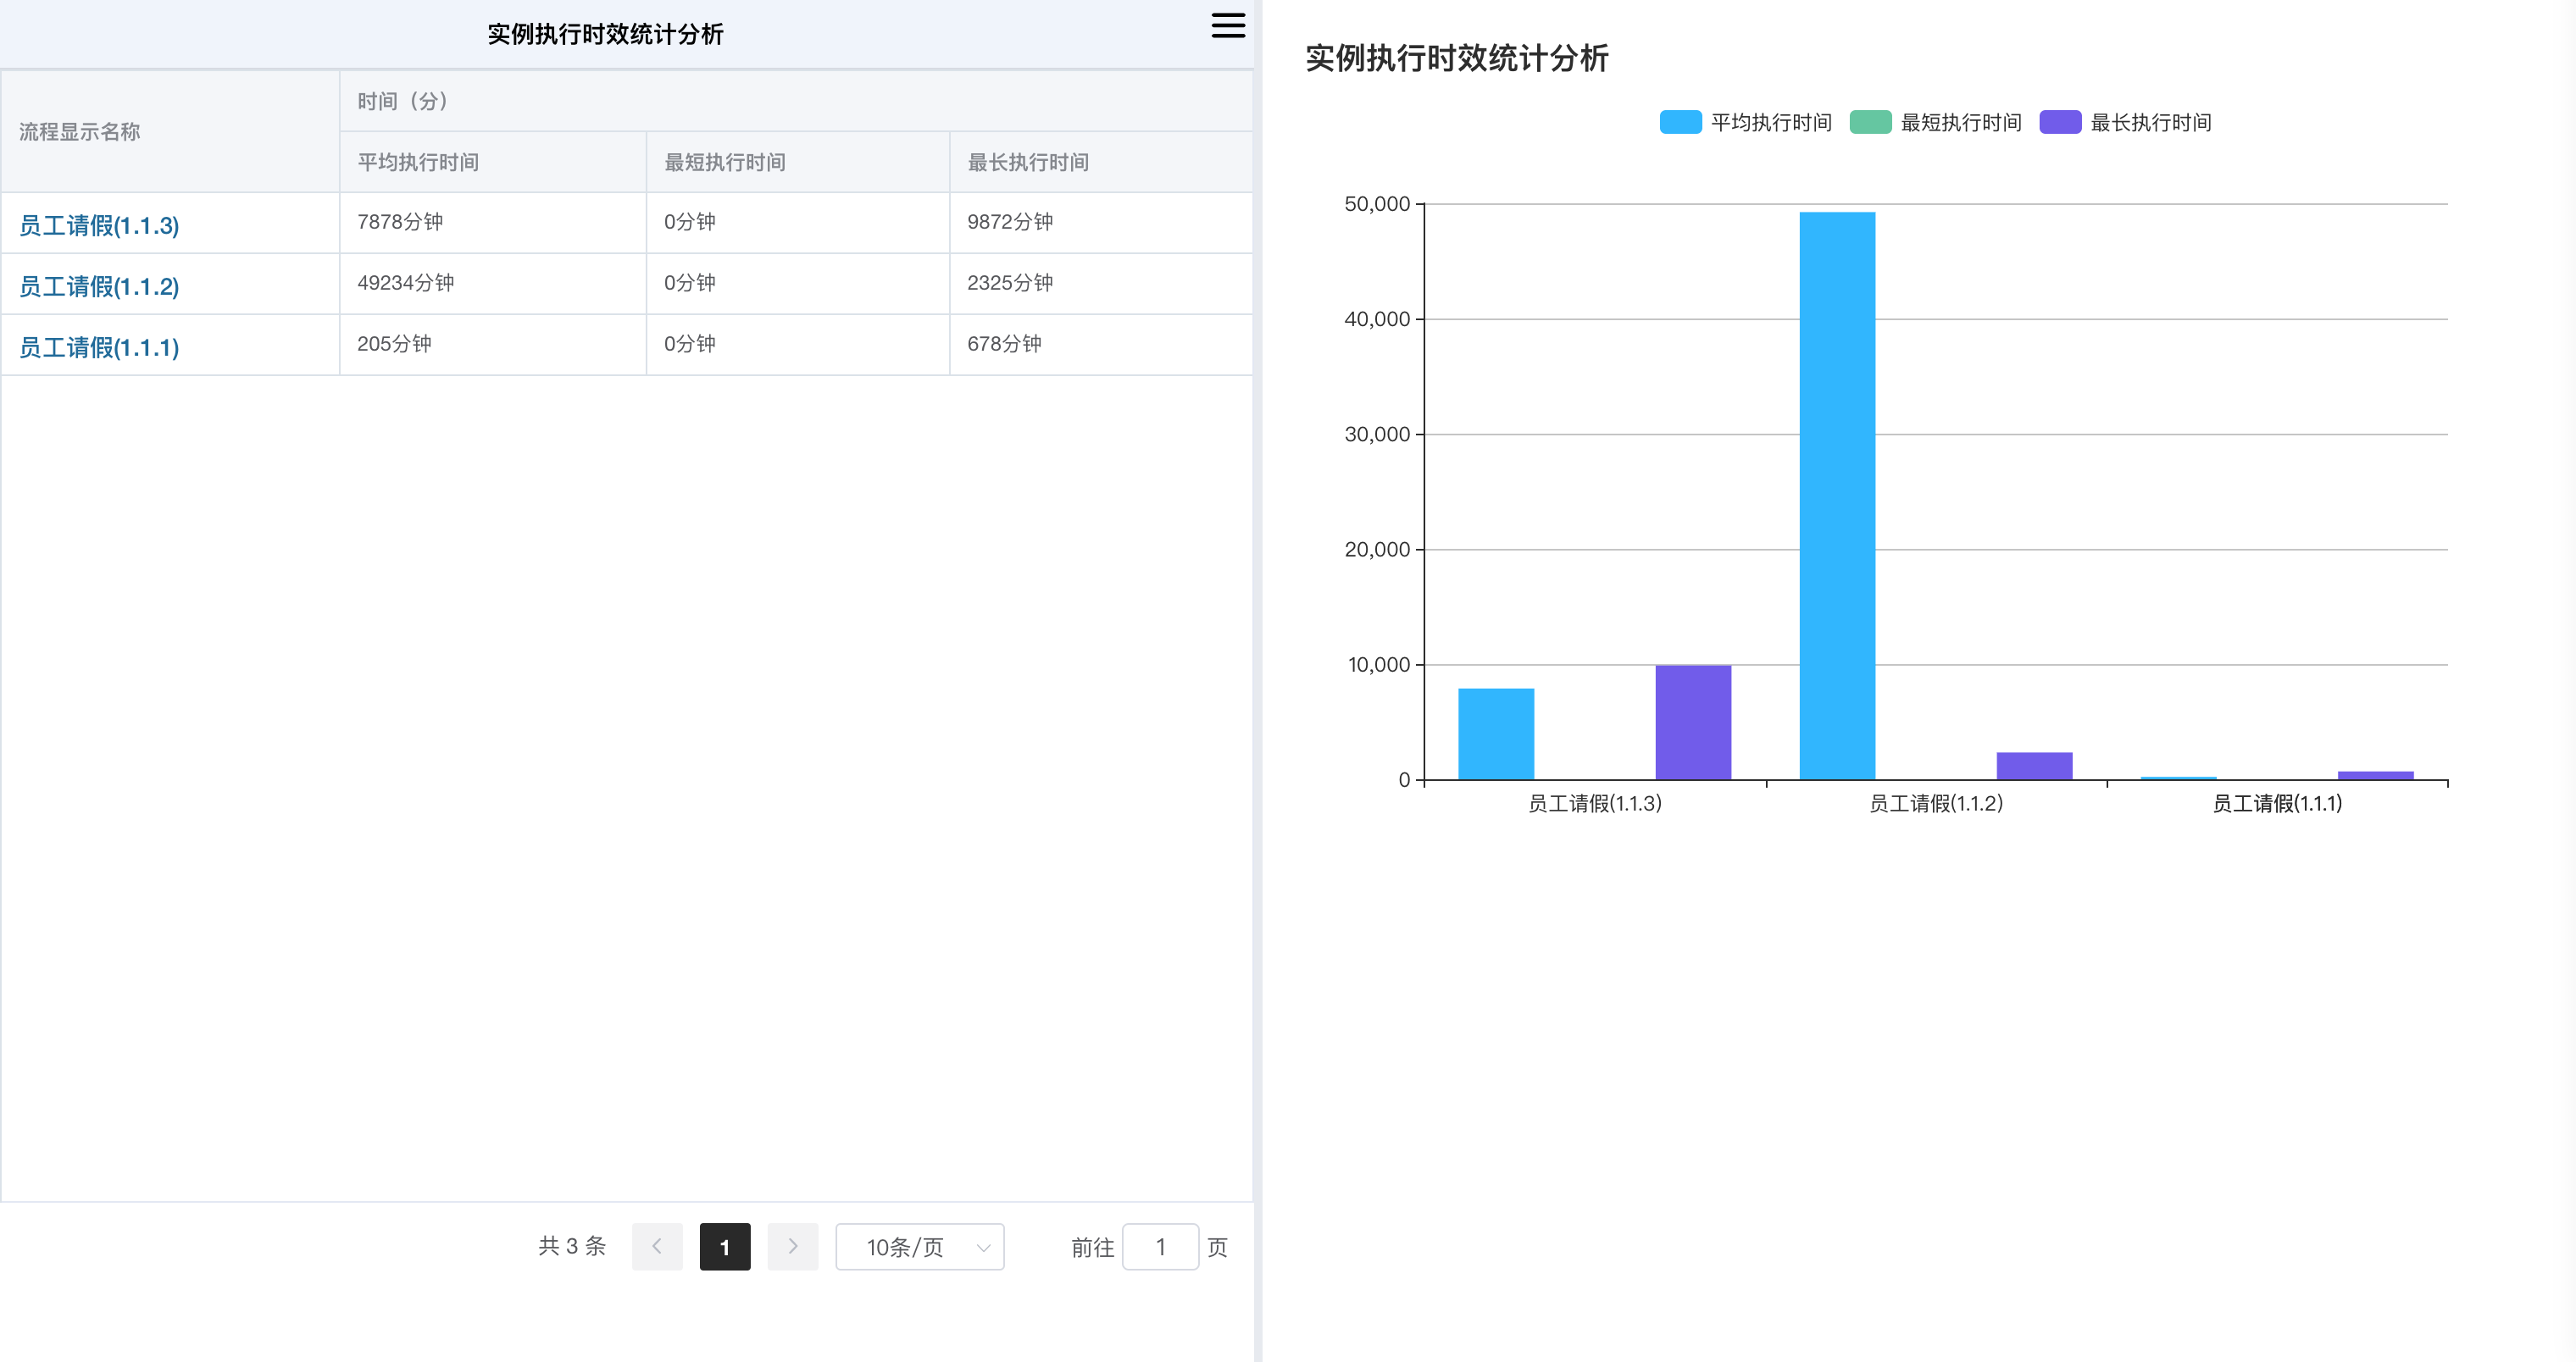Click the purple 最长执行时间 legend swatch
Screen dimensions: 2576x1362
2060,123
